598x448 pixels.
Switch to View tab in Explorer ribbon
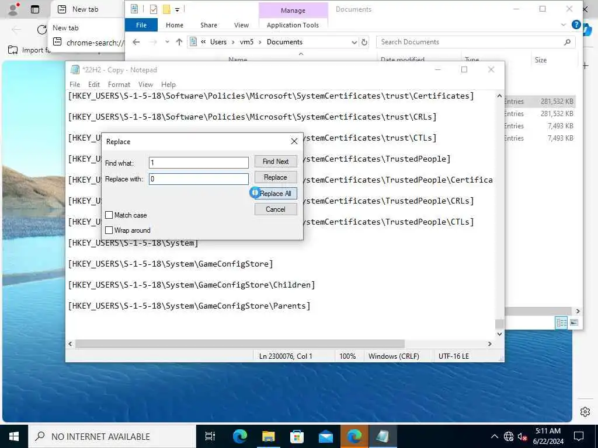coord(241,25)
